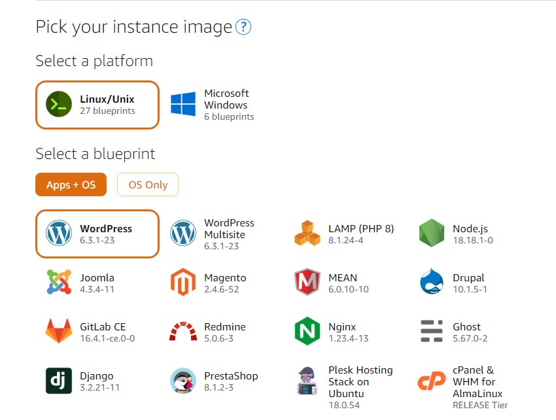Click PrestaShop version 8.1.2-3 text
556x420 pixels.
(218, 387)
